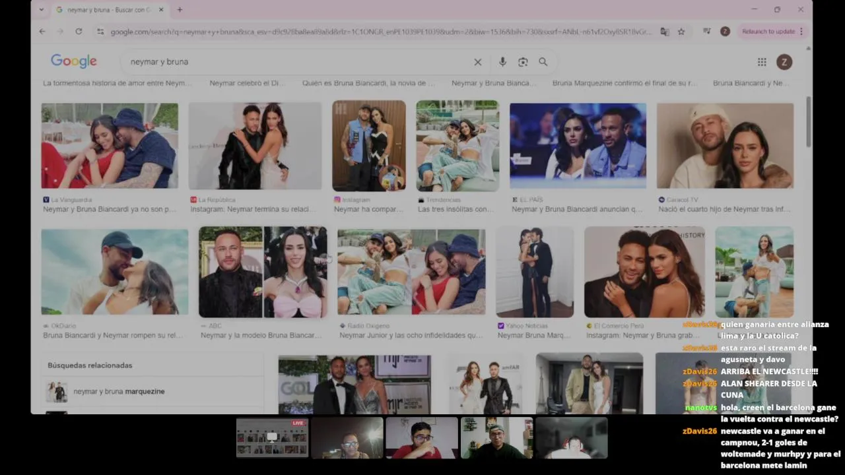Open La Vanguardia image of Neymar and Bruna
This screenshot has height=475, width=845.
click(110, 145)
